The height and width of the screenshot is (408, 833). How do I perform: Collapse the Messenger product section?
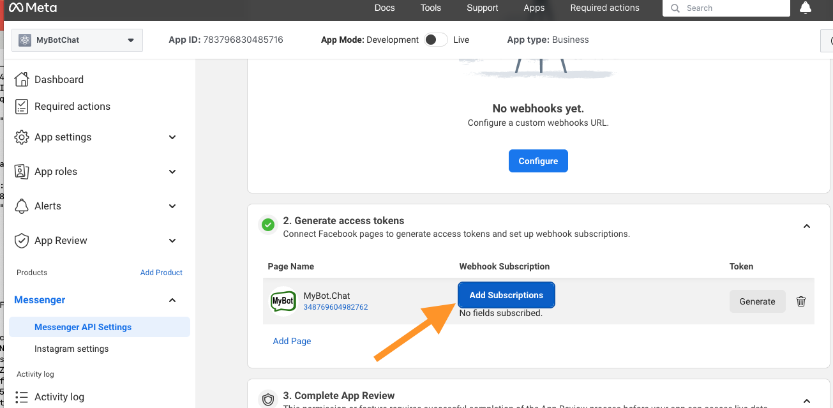[172, 299]
